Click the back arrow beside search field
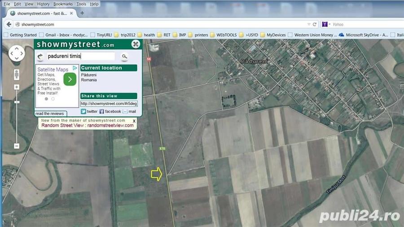 [40, 57]
